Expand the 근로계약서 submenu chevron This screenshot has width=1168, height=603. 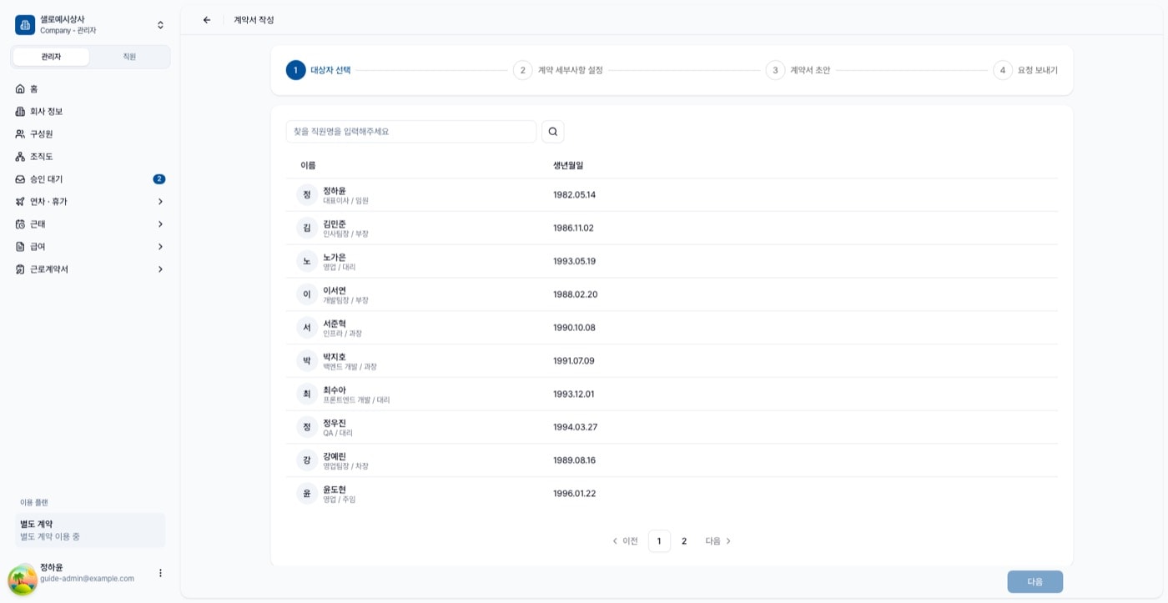[x=160, y=269]
